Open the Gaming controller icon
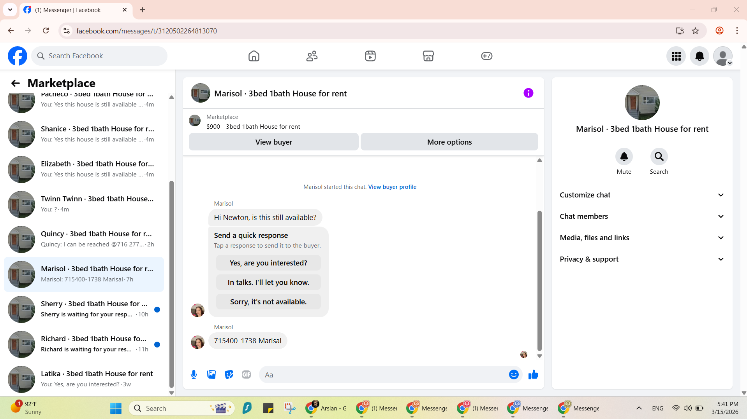Screen dimensions: 747x419 tap(487, 56)
